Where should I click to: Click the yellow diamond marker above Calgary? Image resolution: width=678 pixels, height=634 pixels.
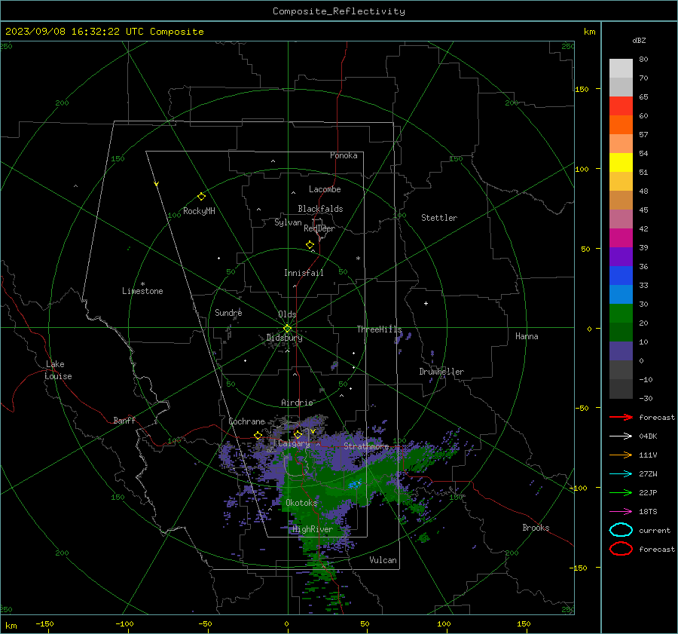click(x=298, y=434)
